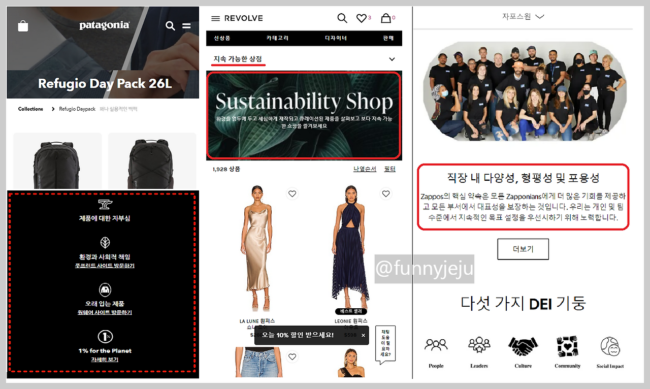
Task: Click the Community pillar icon
Action: (x=567, y=347)
